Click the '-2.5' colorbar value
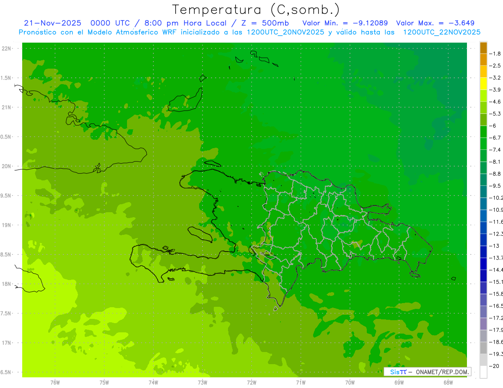Screen dimensions: 503x388 coord(495,66)
